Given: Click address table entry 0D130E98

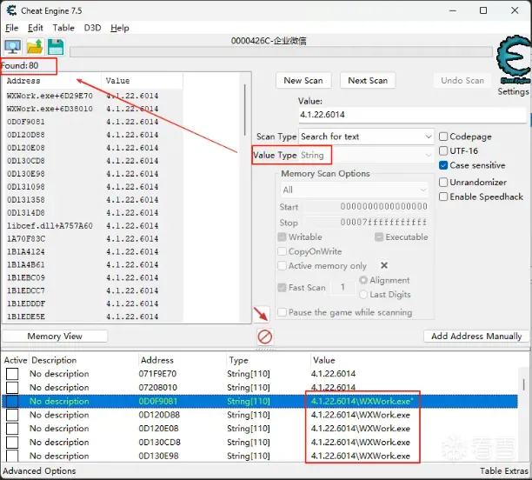Looking at the screenshot, I should pos(260,456).
